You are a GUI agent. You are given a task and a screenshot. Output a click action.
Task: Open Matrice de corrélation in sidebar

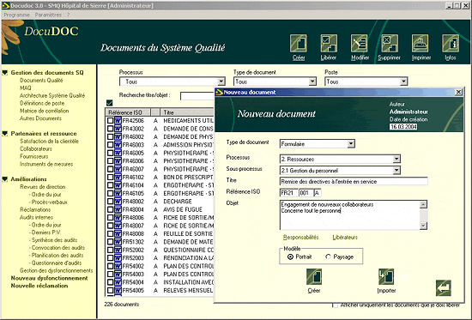[x=45, y=111]
